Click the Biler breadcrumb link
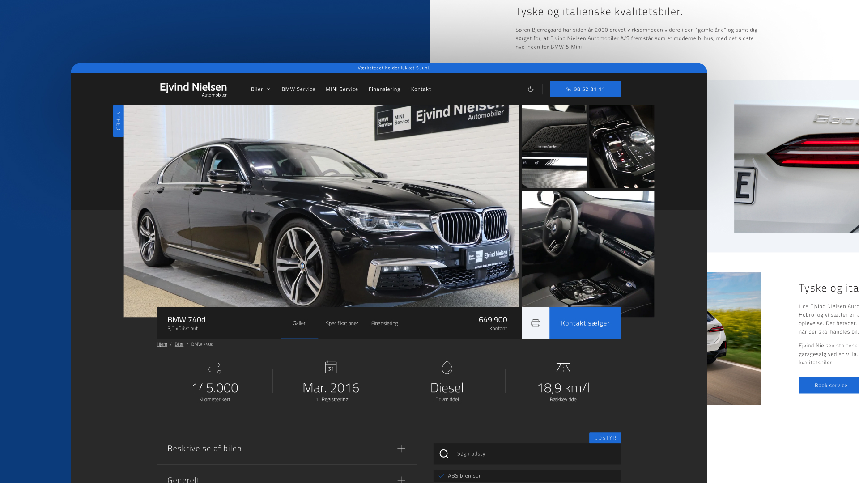Screen dimensions: 859x483 coord(179,344)
